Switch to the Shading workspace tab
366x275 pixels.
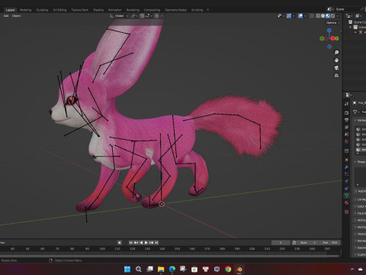[x=98, y=10]
